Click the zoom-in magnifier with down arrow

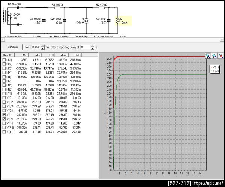[x=208, y=56]
